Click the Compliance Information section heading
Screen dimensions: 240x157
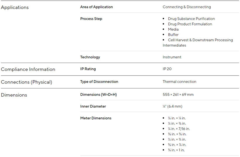pyautogui.click(x=28, y=69)
